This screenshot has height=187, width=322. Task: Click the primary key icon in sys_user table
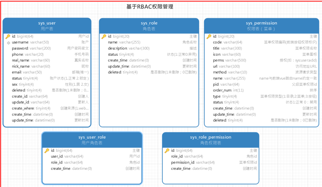point(8,37)
